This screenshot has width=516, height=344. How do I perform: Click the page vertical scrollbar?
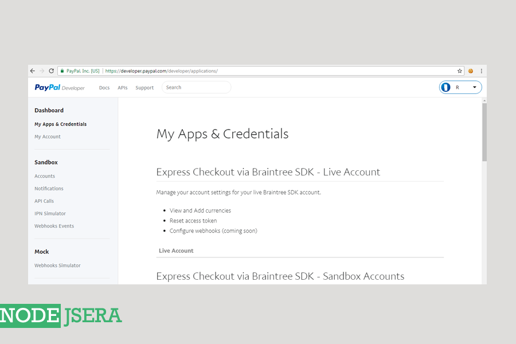484,132
